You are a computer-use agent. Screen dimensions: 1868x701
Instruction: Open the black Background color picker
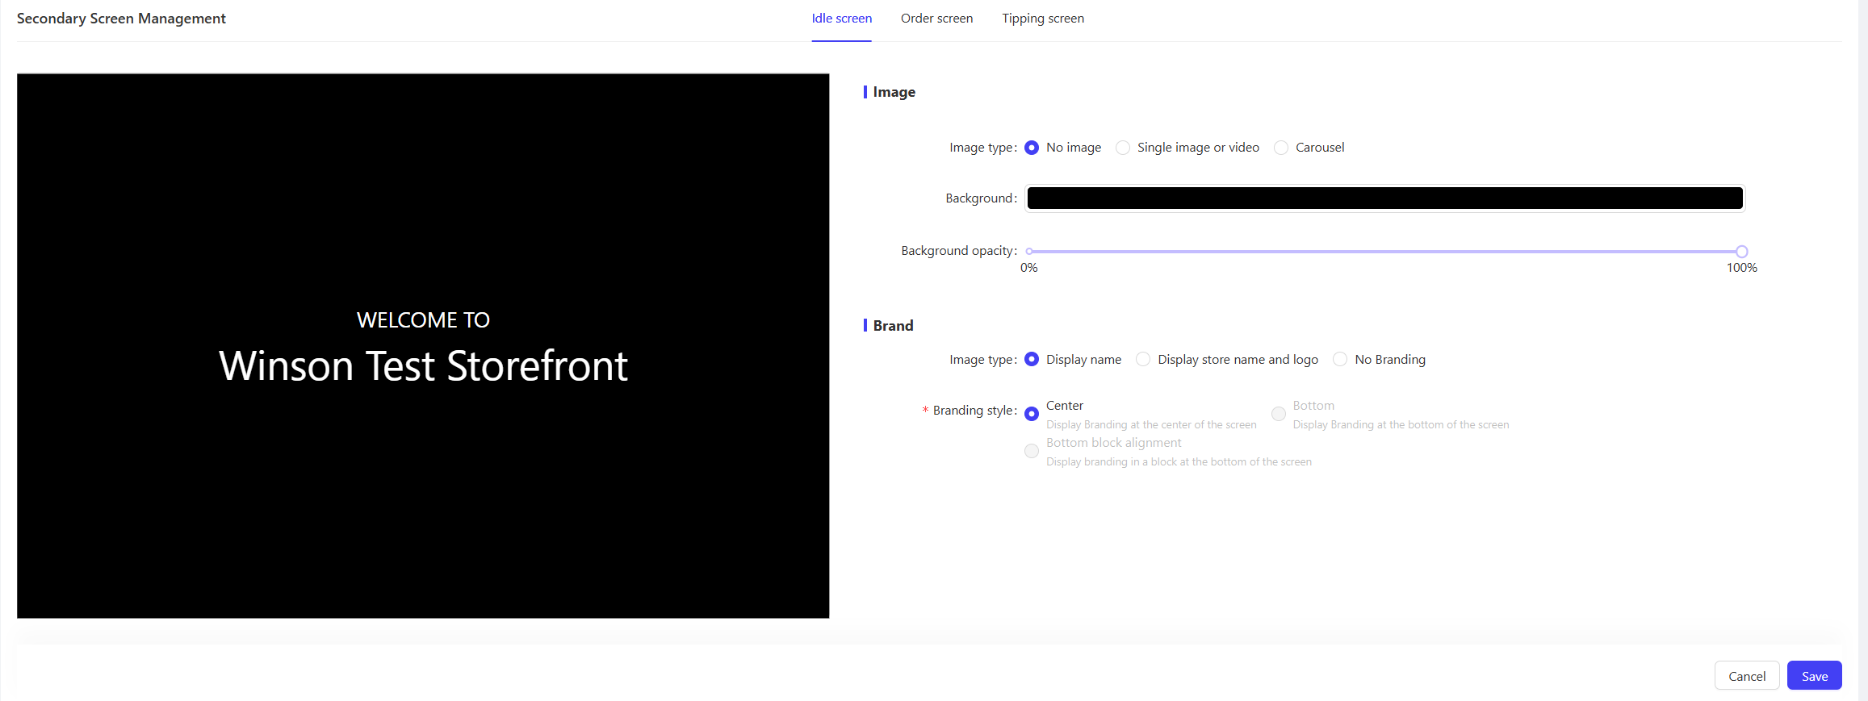coord(1384,198)
